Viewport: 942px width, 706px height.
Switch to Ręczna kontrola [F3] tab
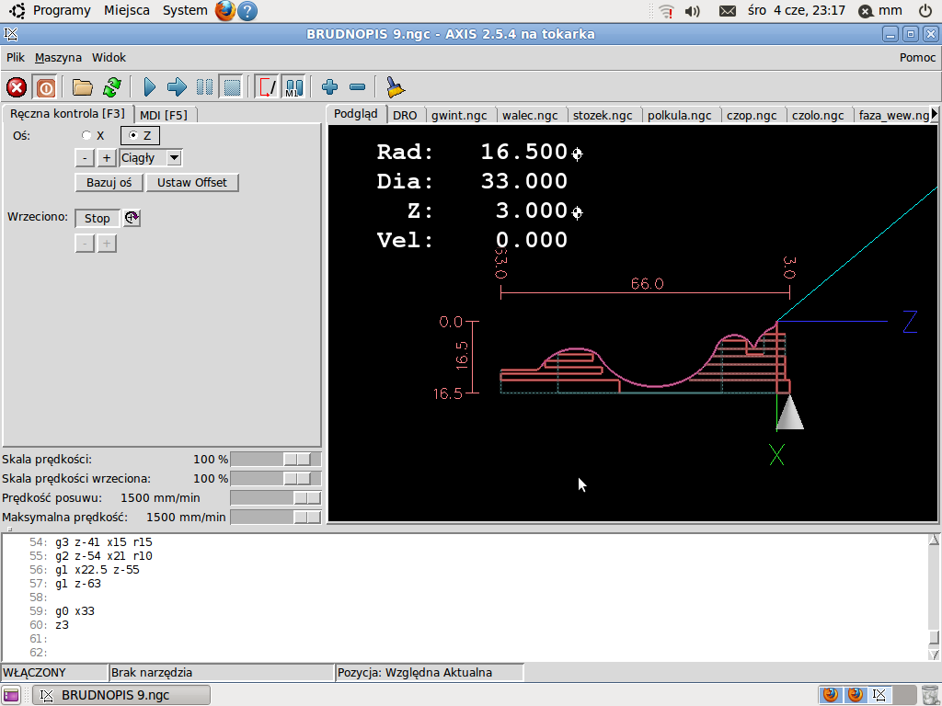point(67,113)
